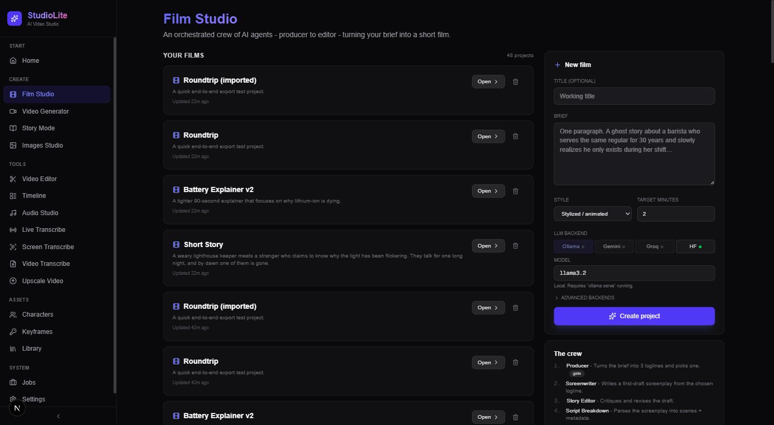Select Gemini as LLM backend
The height and width of the screenshot is (425, 774).
click(x=614, y=247)
